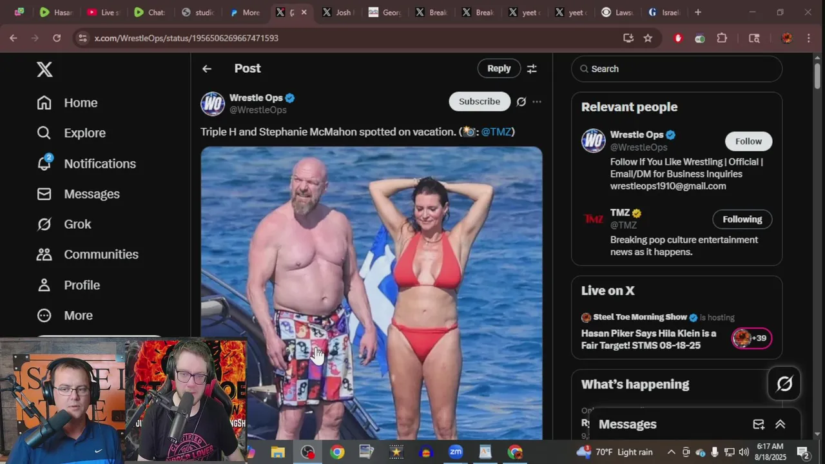Screen dimensions: 825x464
Task: Click the red shield extension icon
Action: tap(678, 38)
